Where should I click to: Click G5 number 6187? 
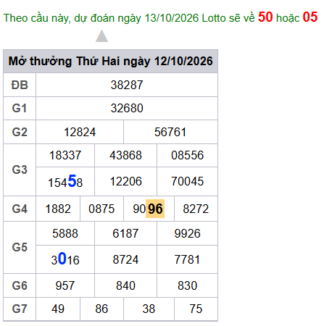[125, 233]
